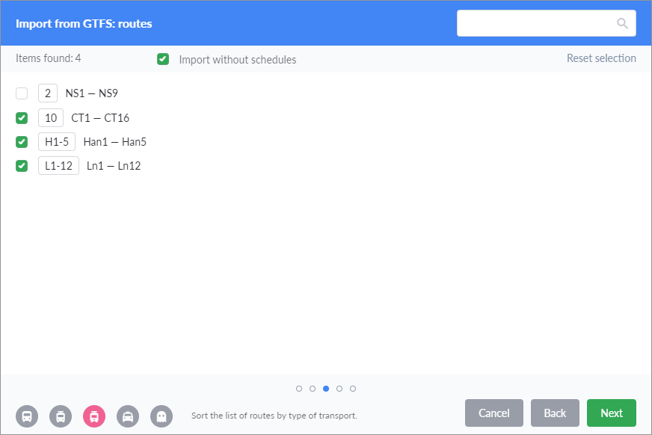
Task: Filter routes by bus transport icon
Action: [x=27, y=416]
